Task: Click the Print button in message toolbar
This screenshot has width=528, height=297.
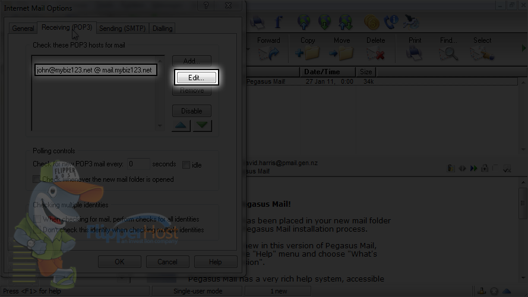Action: pyautogui.click(x=415, y=49)
